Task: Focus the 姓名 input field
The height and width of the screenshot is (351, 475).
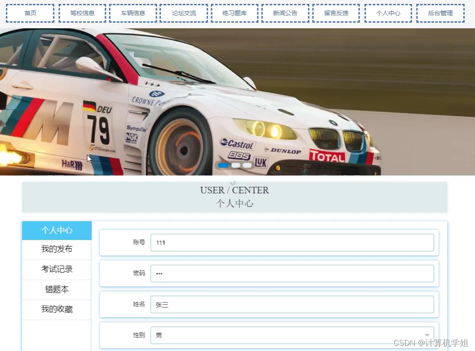Action: [x=292, y=304]
